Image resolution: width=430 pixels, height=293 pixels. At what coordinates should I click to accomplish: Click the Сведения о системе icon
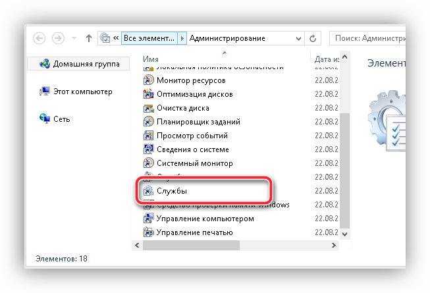pos(149,149)
